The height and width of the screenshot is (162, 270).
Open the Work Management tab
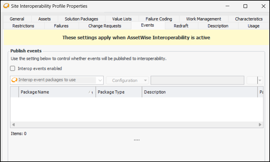(x=203, y=19)
